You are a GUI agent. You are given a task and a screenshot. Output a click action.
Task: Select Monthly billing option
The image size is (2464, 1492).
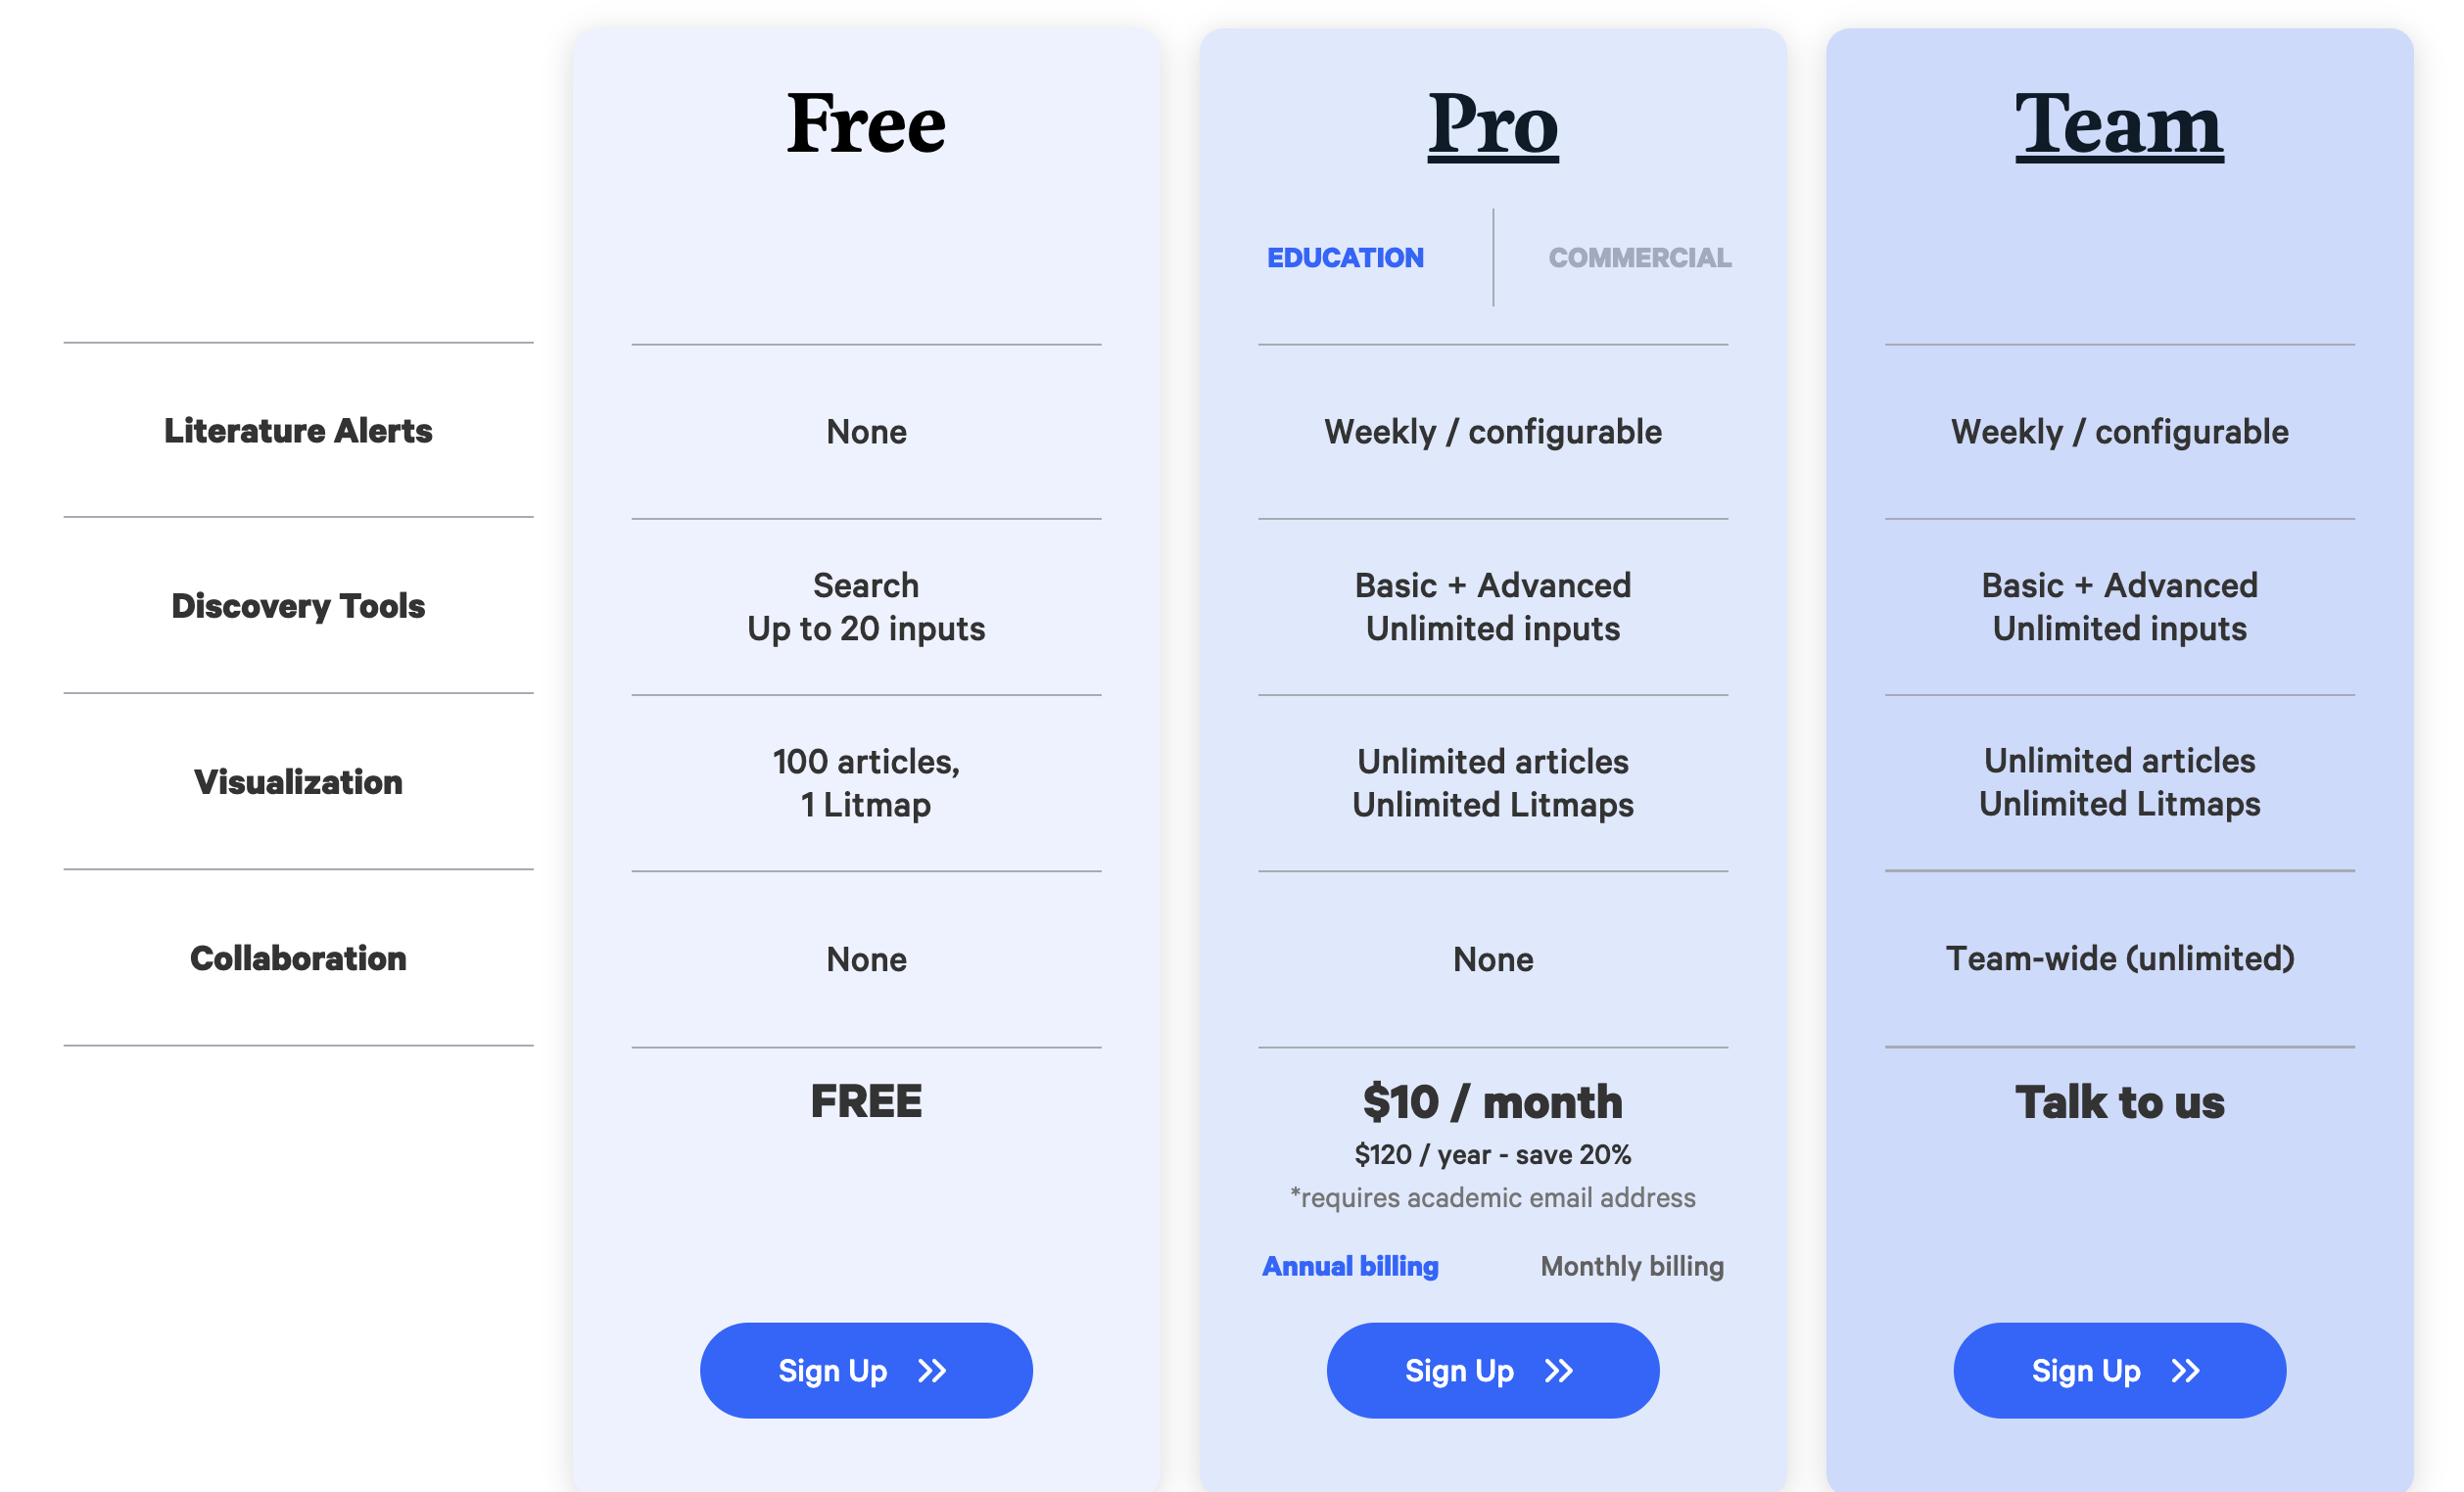coord(1632,1266)
